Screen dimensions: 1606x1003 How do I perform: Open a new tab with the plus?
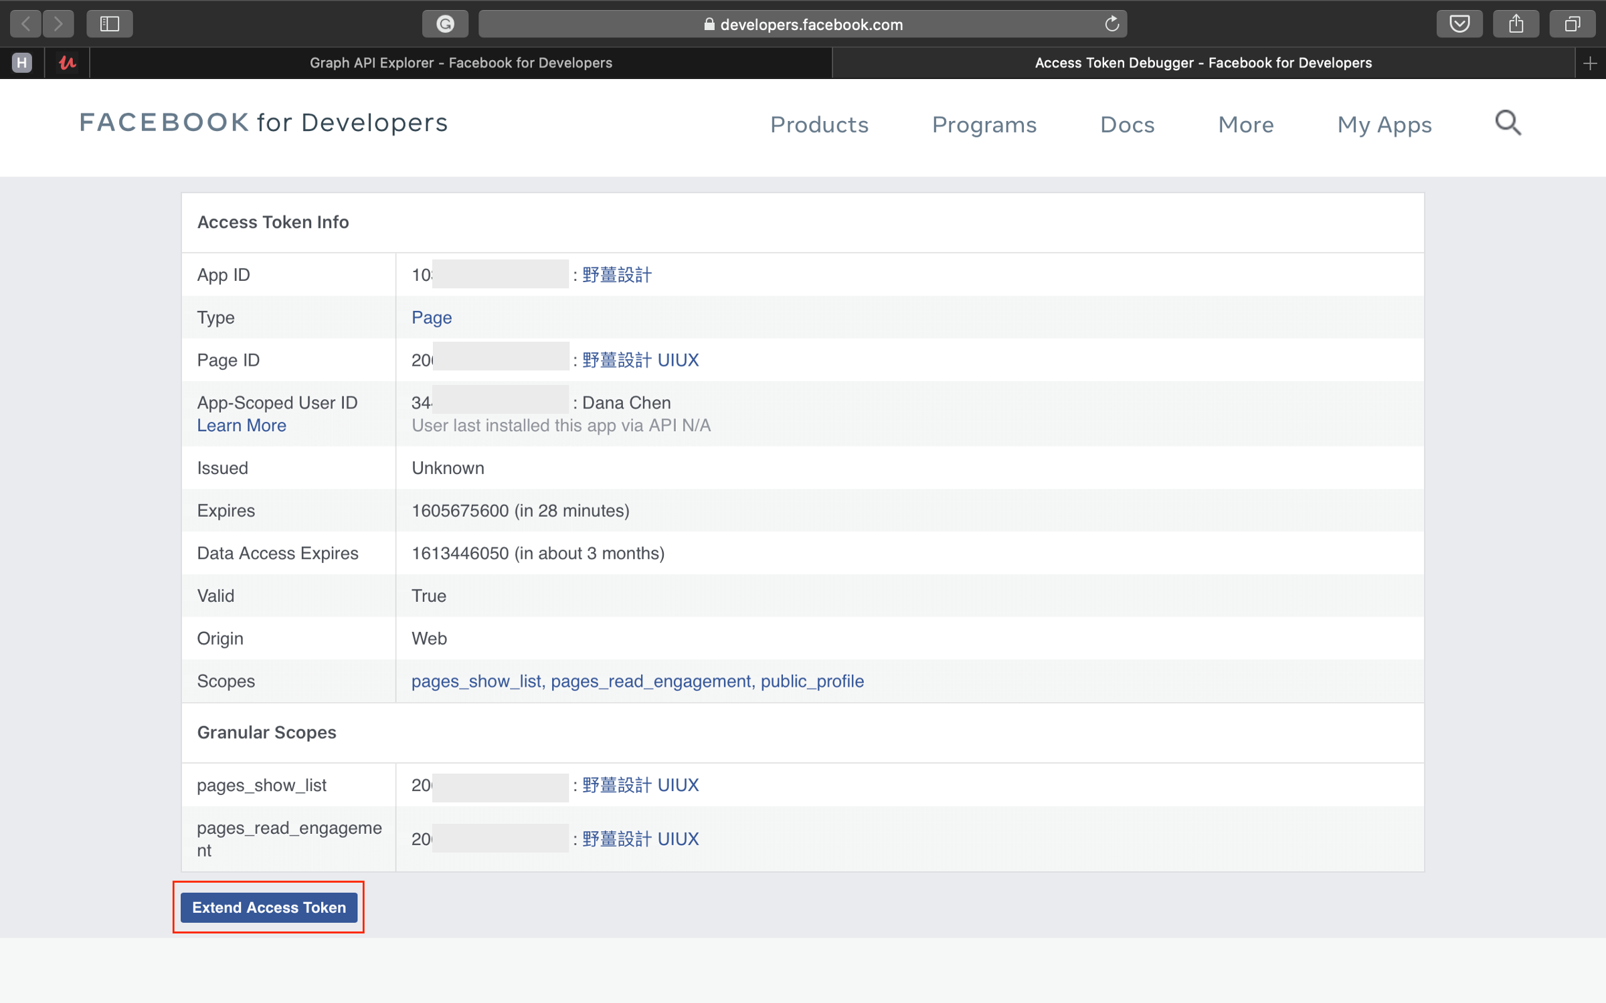(1591, 63)
